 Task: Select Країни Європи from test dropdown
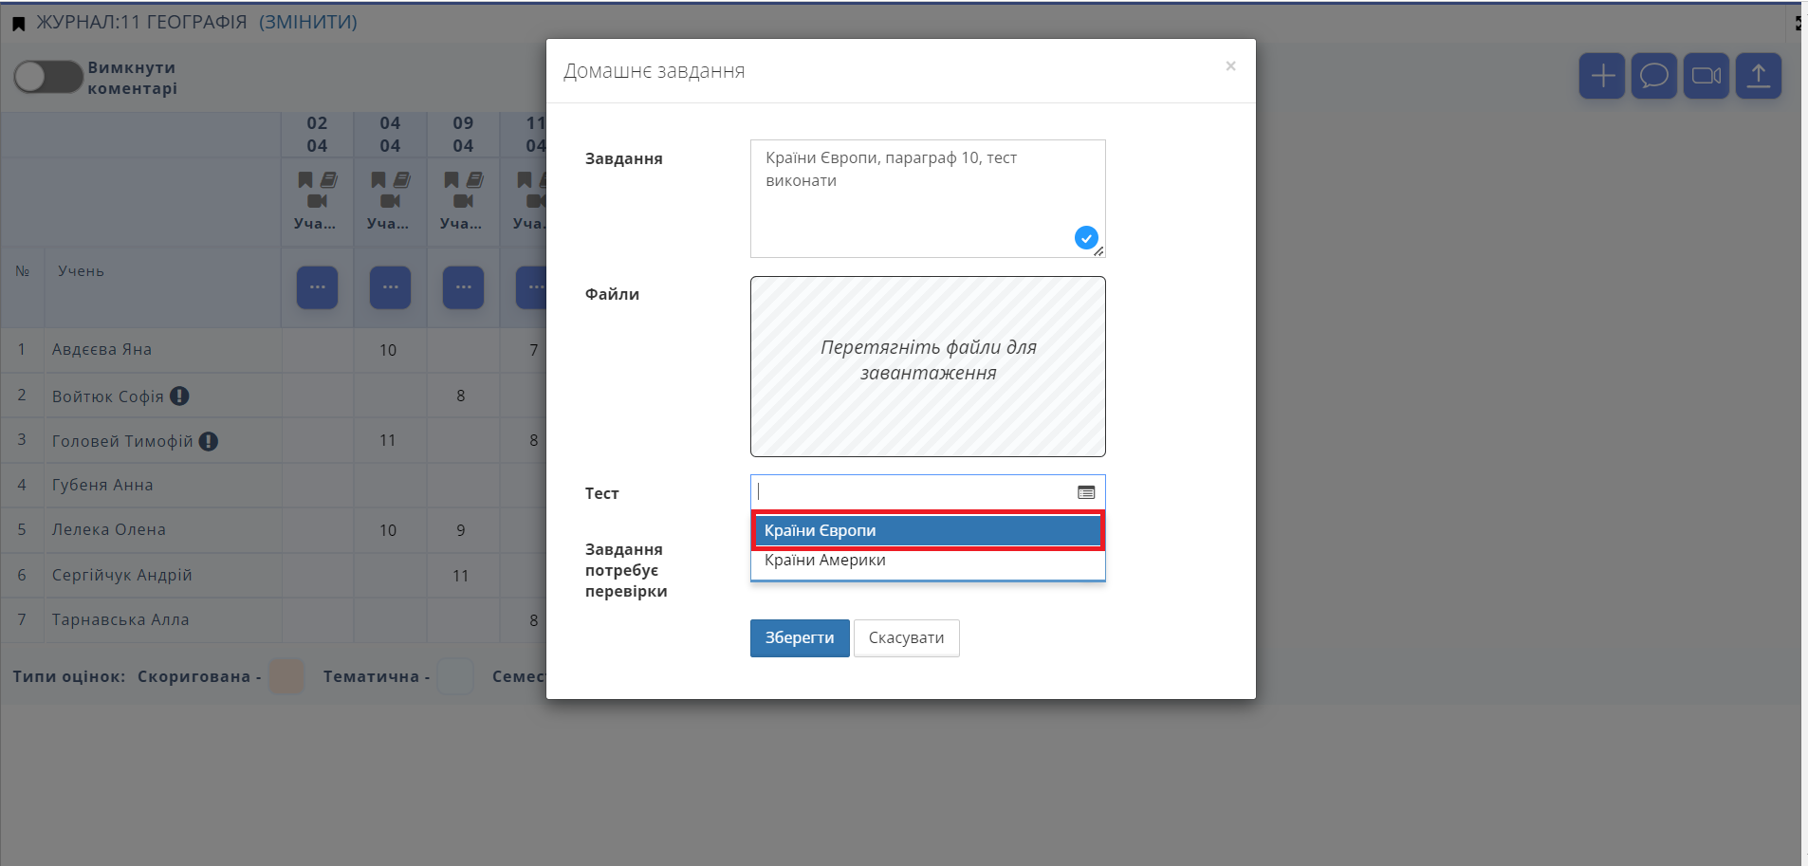pyautogui.click(x=927, y=531)
